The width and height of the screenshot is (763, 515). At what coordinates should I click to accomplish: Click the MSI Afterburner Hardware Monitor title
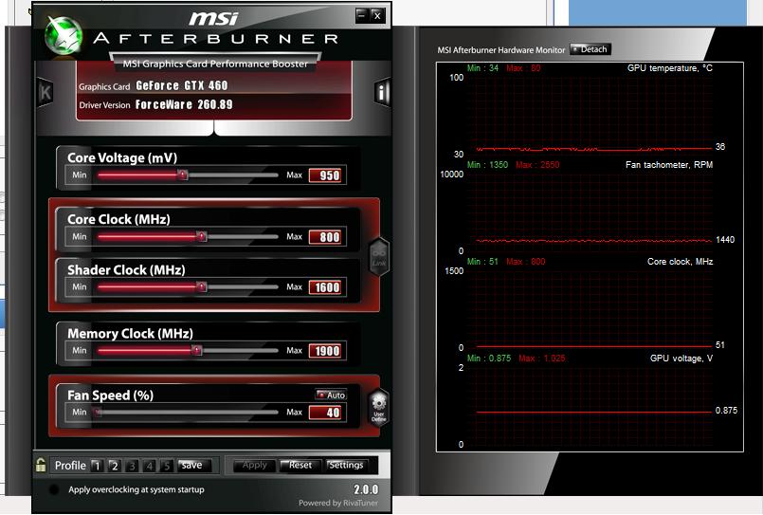(x=500, y=49)
